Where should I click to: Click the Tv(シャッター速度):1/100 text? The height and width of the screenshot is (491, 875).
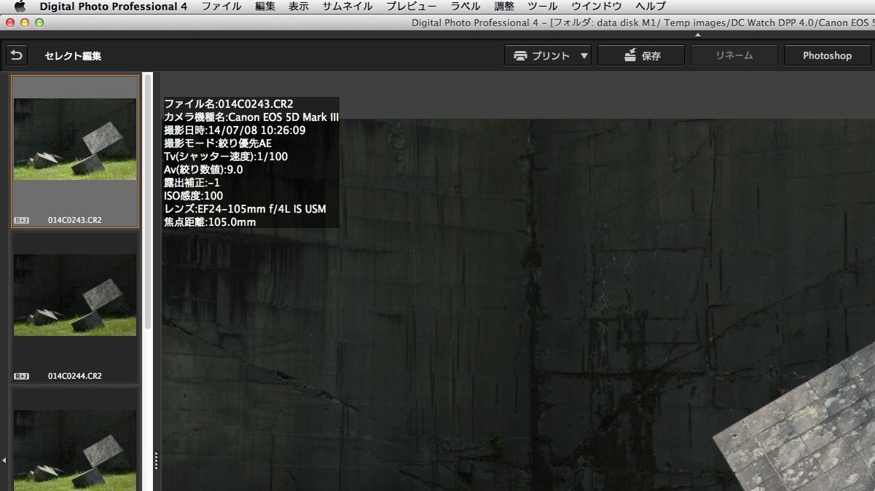[226, 157]
